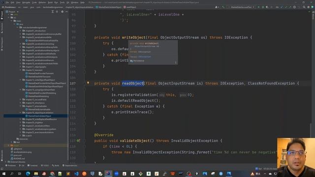315x177 pixels.
Task: Click the Run with Coverage icon
Action: 267,7
